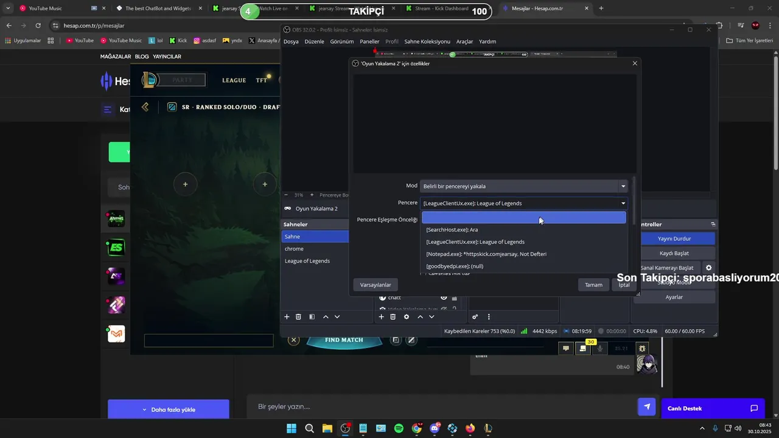Add a source with plus icon in sources toolbar
Viewport: 779px width, 438px height.
point(382,317)
